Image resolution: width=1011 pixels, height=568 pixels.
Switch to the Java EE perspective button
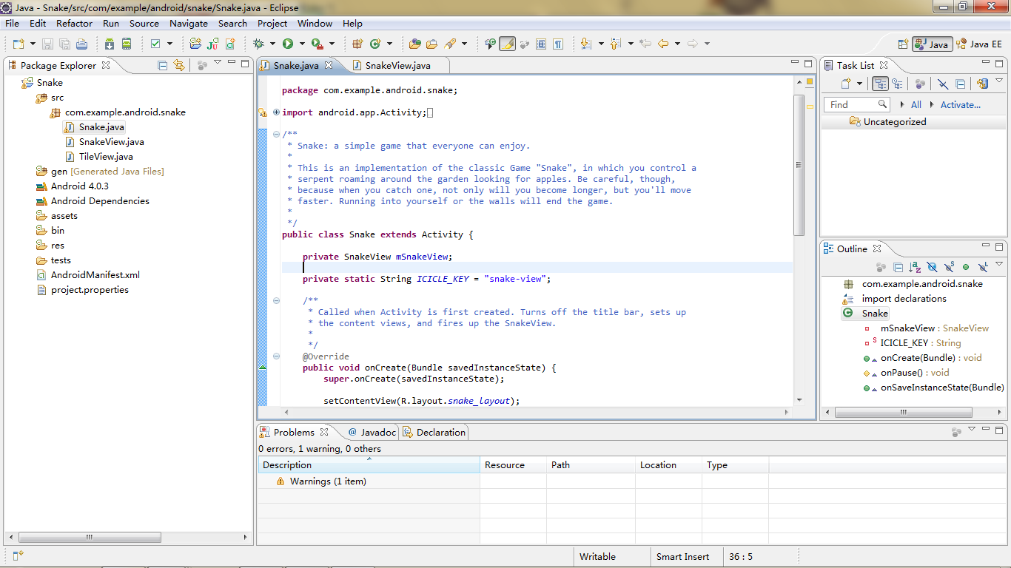point(979,44)
